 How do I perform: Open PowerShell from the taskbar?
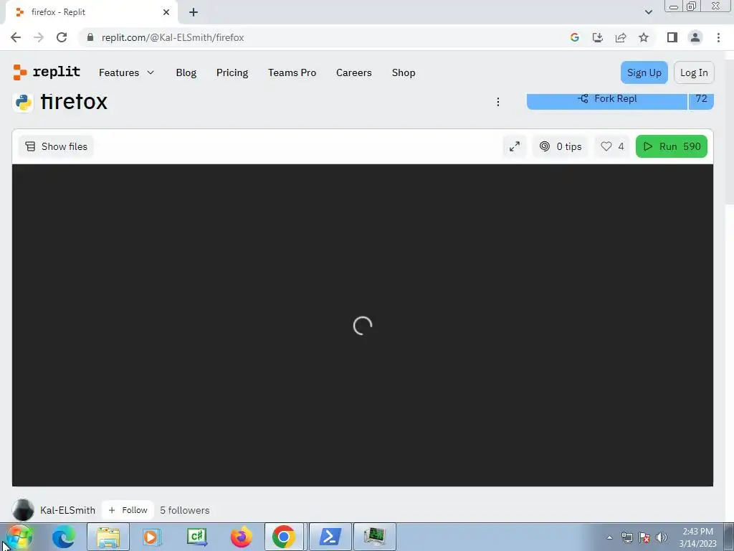pyautogui.click(x=330, y=537)
